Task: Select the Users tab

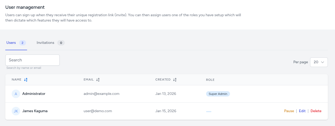Action: 11,43
